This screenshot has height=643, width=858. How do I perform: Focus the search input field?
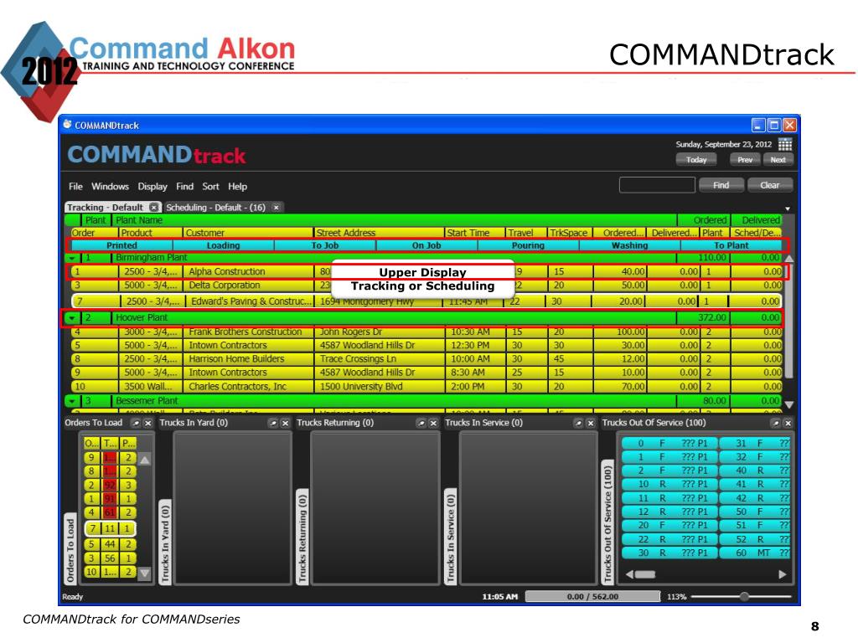[657, 185]
